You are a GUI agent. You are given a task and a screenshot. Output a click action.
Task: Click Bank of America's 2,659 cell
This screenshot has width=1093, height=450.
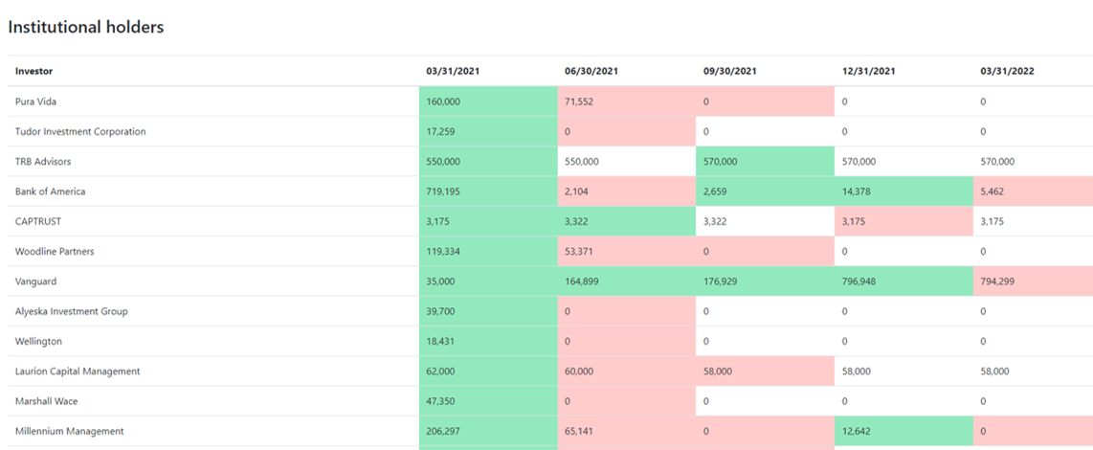tap(765, 191)
